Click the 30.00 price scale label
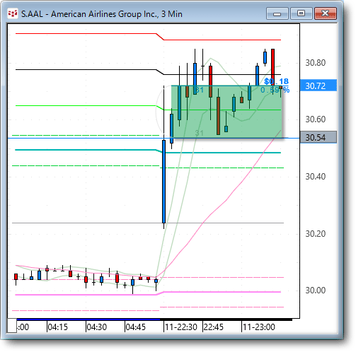The height and width of the screenshot is (352, 356). [316, 291]
